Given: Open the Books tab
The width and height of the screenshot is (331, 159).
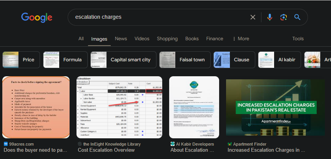Looking at the screenshot, I should click(x=192, y=39).
